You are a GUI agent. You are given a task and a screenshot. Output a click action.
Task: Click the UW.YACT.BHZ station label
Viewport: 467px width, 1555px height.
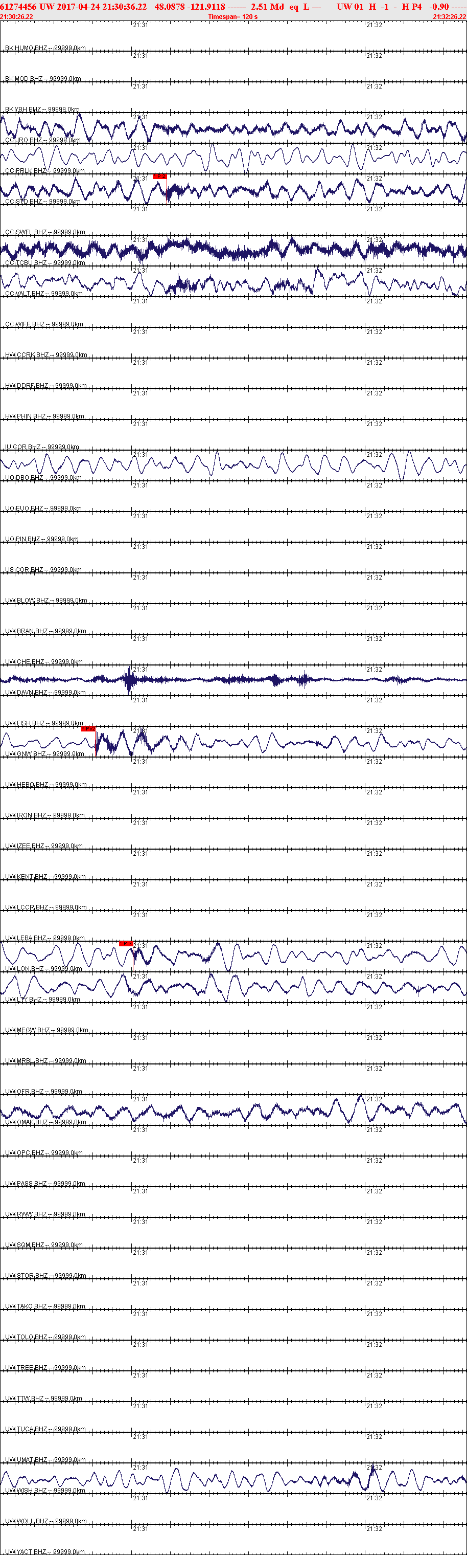(x=45, y=1551)
